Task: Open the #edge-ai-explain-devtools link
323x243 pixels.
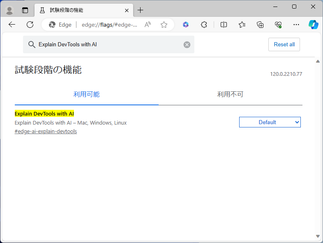Action: pos(46,132)
